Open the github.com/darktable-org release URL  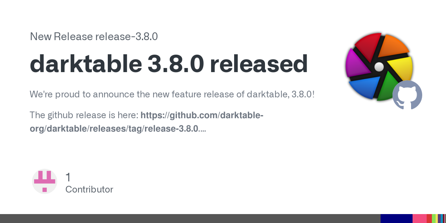click(x=146, y=122)
